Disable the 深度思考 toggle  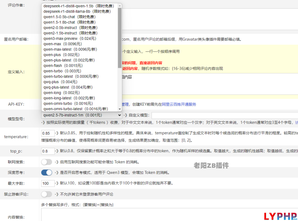pos(47,172)
